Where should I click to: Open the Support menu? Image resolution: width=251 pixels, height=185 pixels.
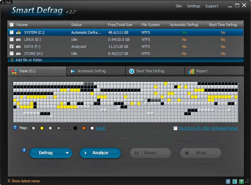tap(211, 6)
